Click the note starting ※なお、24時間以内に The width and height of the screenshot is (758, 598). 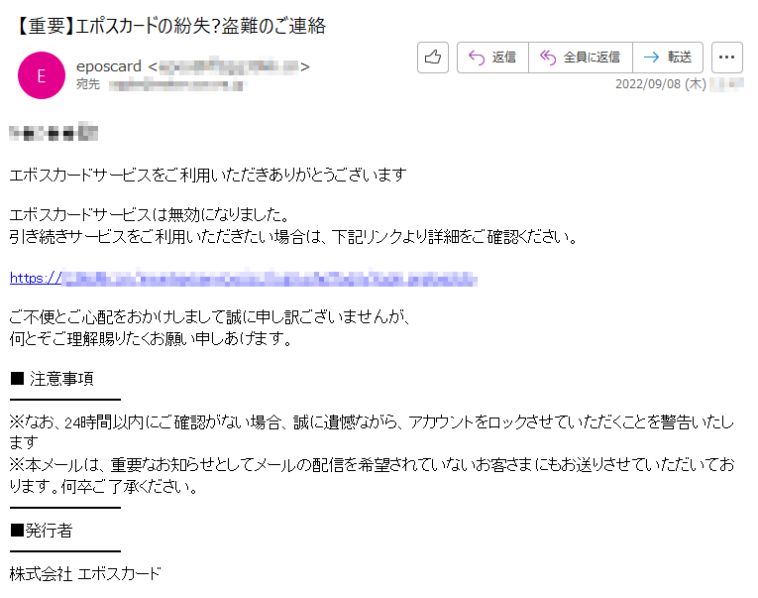pos(373,432)
